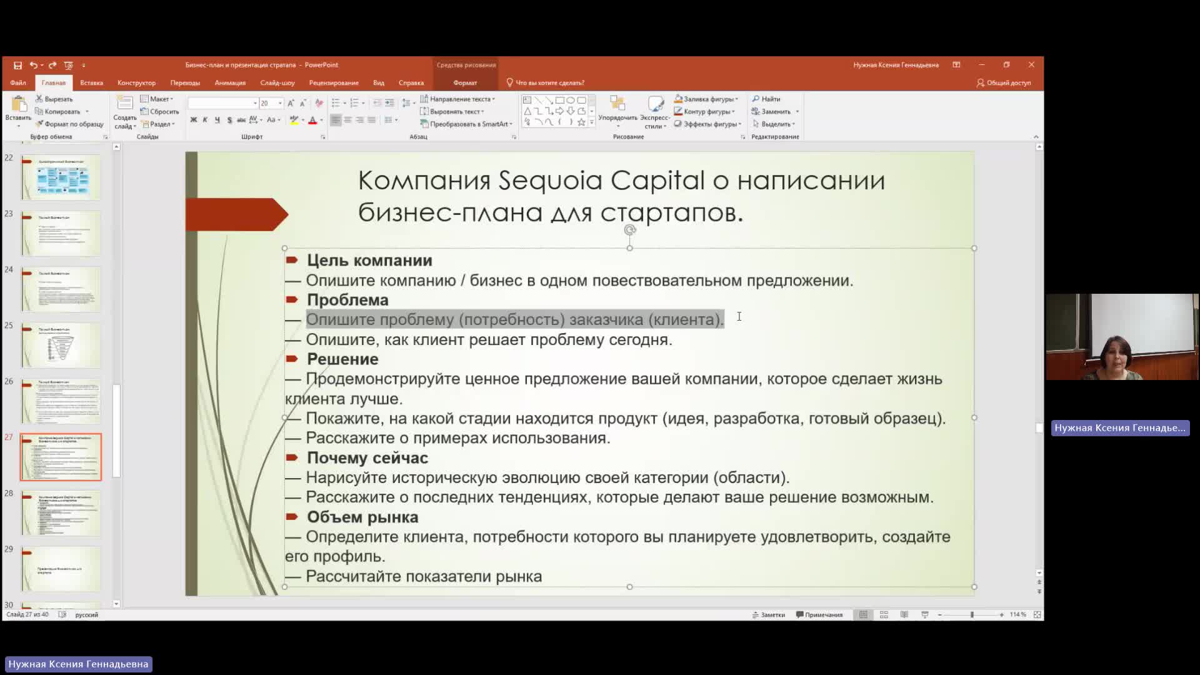Toggle the Notes (Заметки) pane
The image size is (1200, 675).
point(769,615)
